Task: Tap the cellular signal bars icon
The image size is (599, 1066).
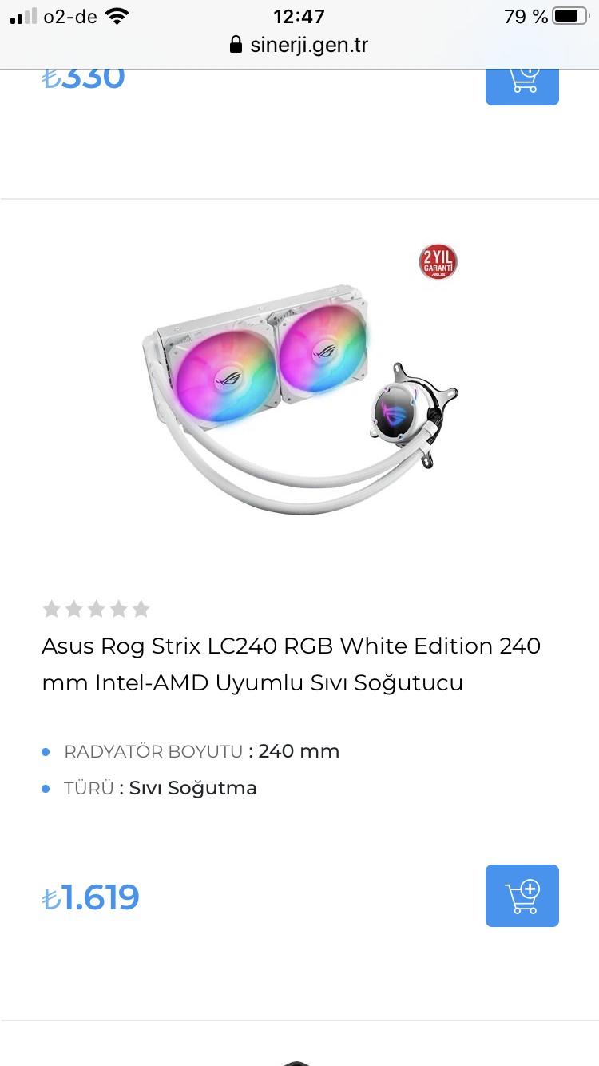Action: (x=23, y=16)
